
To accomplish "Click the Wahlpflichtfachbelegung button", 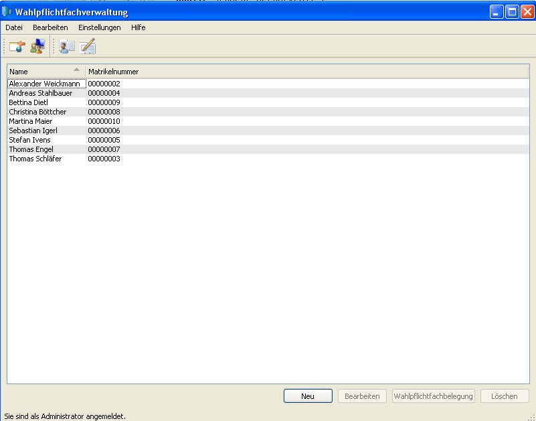I will coord(434,396).
